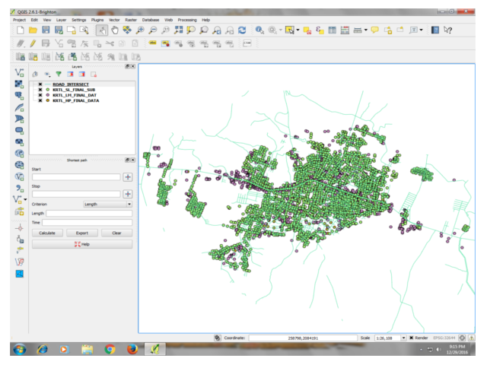The height and width of the screenshot is (365, 487).
Task: Activate the Identify Features tool
Action: [x=259, y=30]
